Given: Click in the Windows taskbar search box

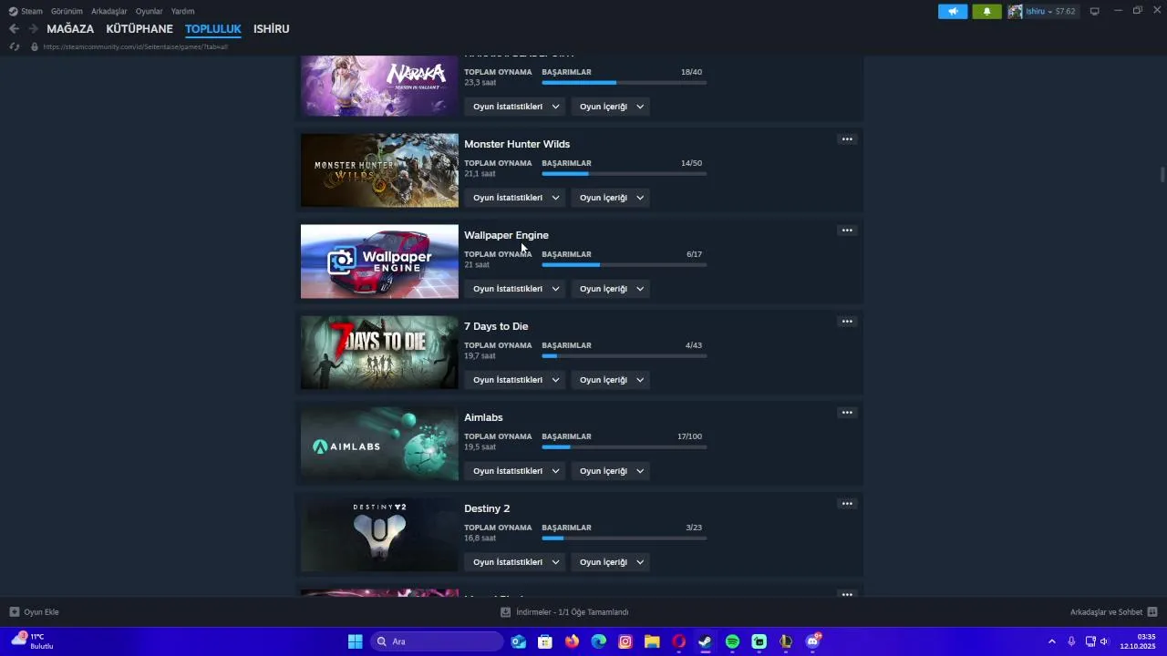Looking at the screenshot, I should click(x=438, y=641).
